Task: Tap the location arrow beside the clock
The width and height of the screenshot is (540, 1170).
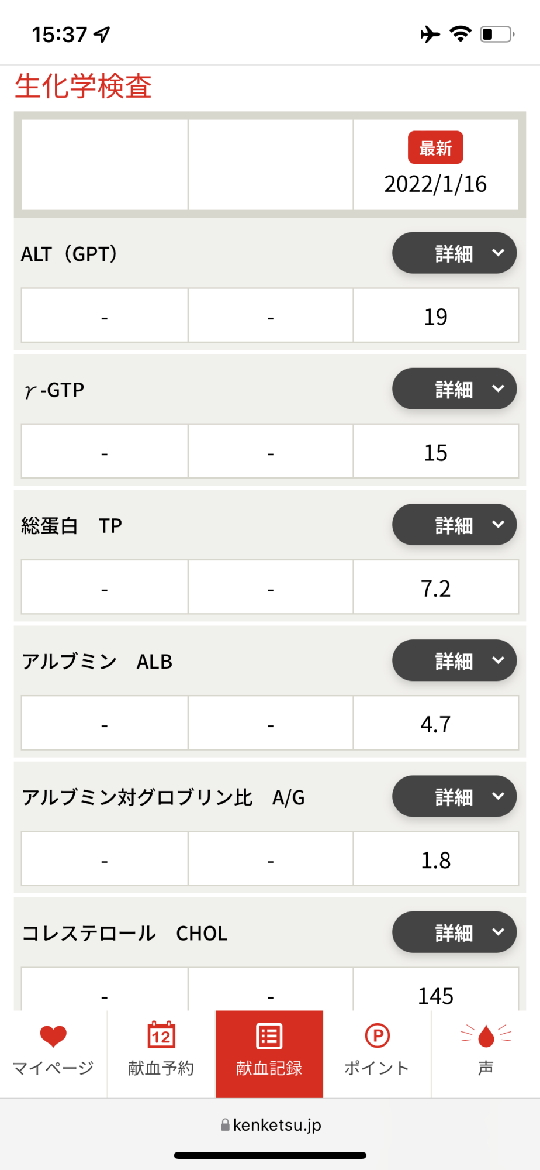Action: pos(102,35)
